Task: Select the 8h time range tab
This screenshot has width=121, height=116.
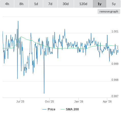Action: (21, 4)
